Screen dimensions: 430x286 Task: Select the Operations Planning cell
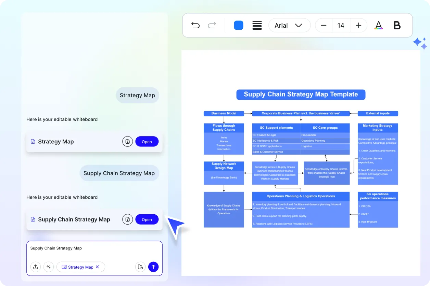(x=325, y=141)
